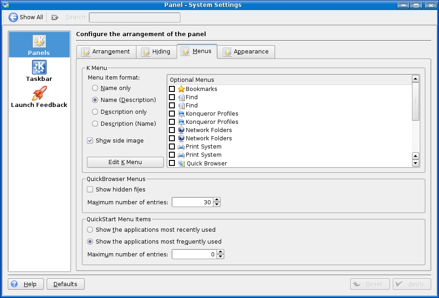Toggle Show side image checkbox

coord(90,141)
